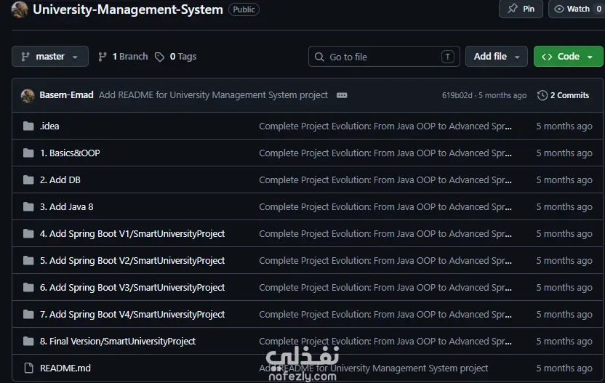Screen dimensions: 605x383
Task: Open commit message in .idea row
Action: point(385,126)
